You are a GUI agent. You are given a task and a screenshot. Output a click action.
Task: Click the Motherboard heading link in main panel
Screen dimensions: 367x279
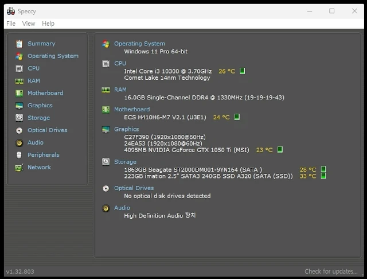click(x=132, y=110)
